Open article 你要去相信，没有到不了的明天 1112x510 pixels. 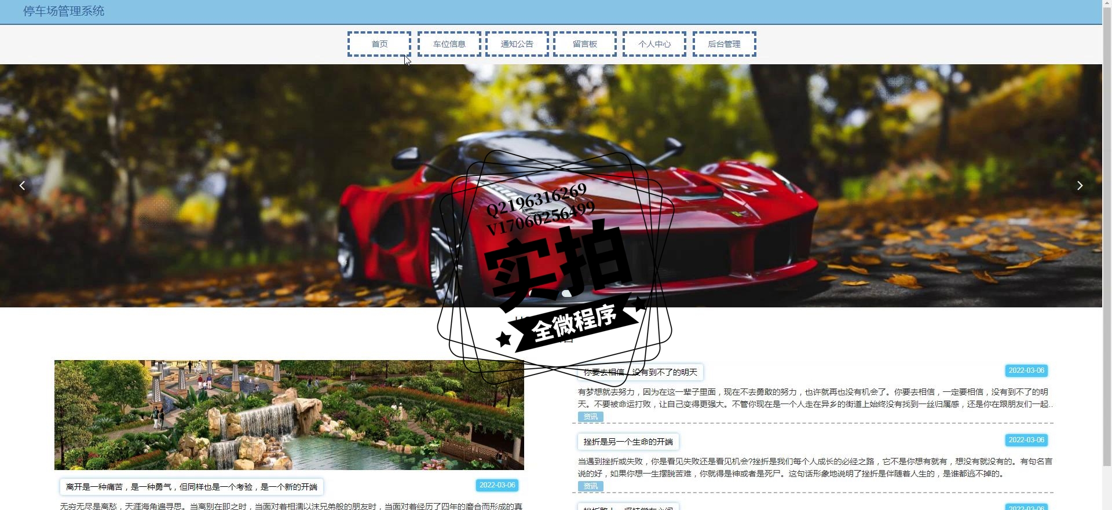click(x=640, y=372)
